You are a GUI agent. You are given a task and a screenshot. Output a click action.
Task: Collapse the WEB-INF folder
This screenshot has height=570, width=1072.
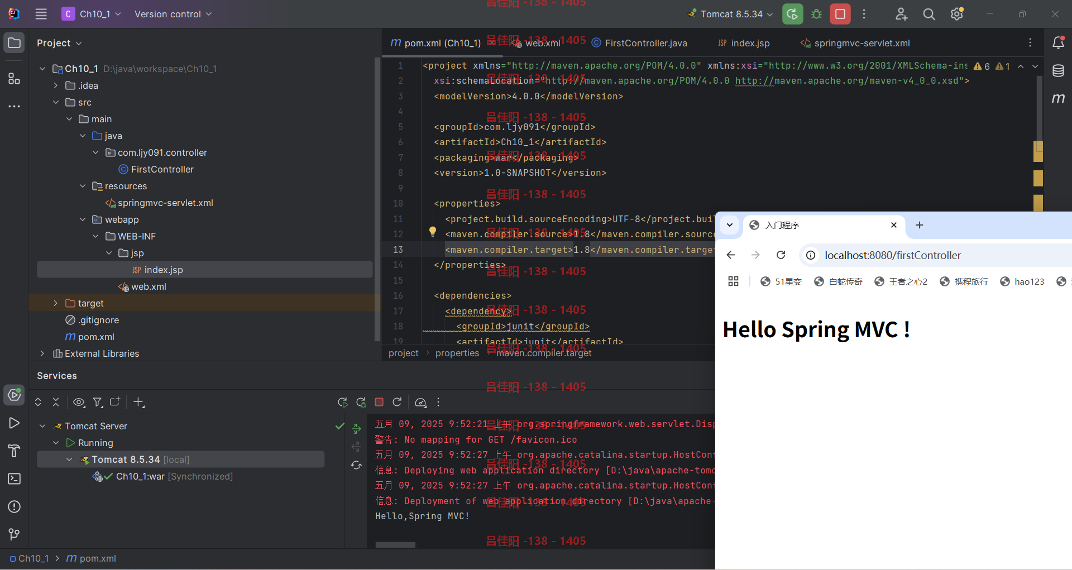coord(95,236)
